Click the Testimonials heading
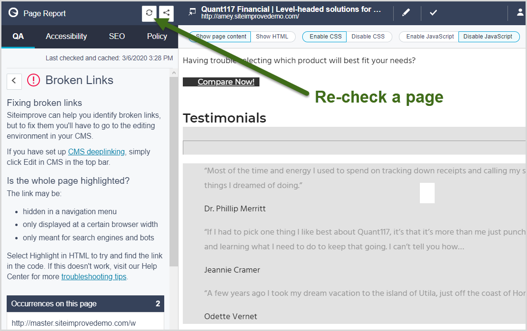Image resolution: width=527 pixels, height=331 pixels. [x=225, y=118]
